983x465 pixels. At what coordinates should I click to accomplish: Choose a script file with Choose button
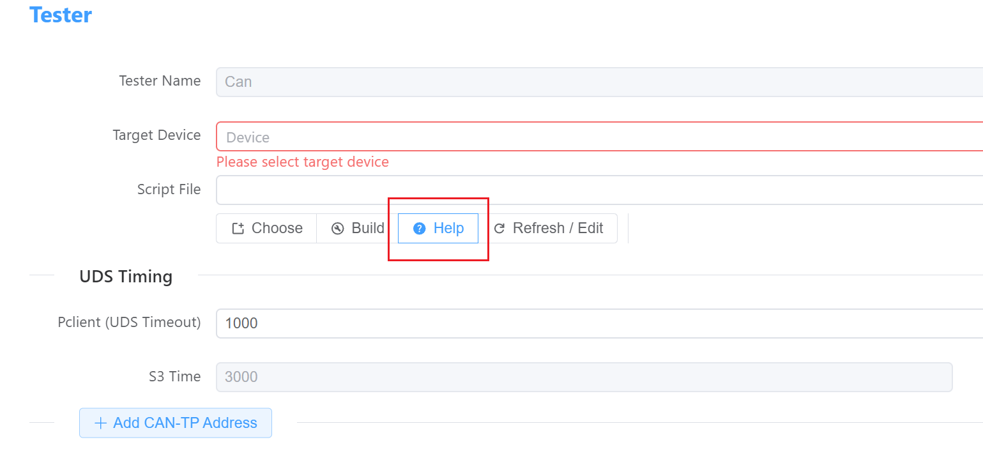[266, 229]
